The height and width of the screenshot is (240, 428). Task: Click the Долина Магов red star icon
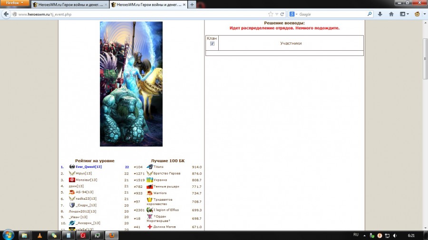click(150, 227)
